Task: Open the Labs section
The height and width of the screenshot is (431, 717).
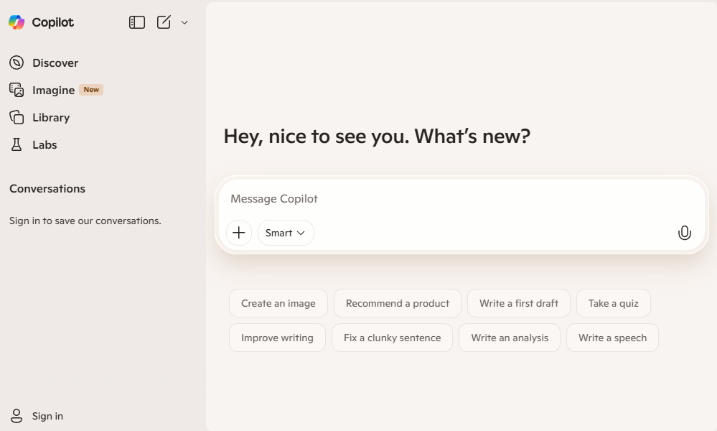Action: [x=44, y=144]
